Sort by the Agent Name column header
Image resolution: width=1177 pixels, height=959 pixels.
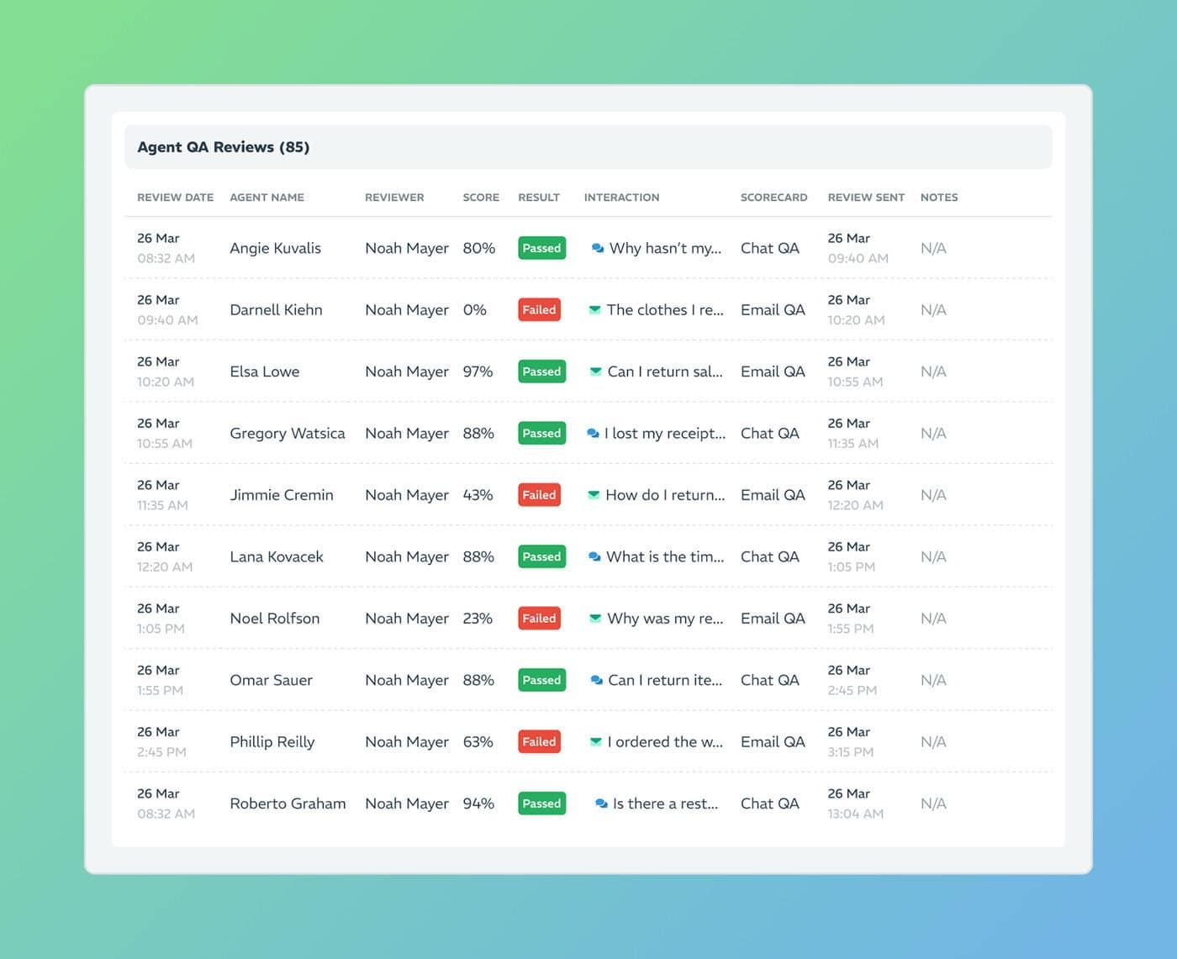coord(267,198)
